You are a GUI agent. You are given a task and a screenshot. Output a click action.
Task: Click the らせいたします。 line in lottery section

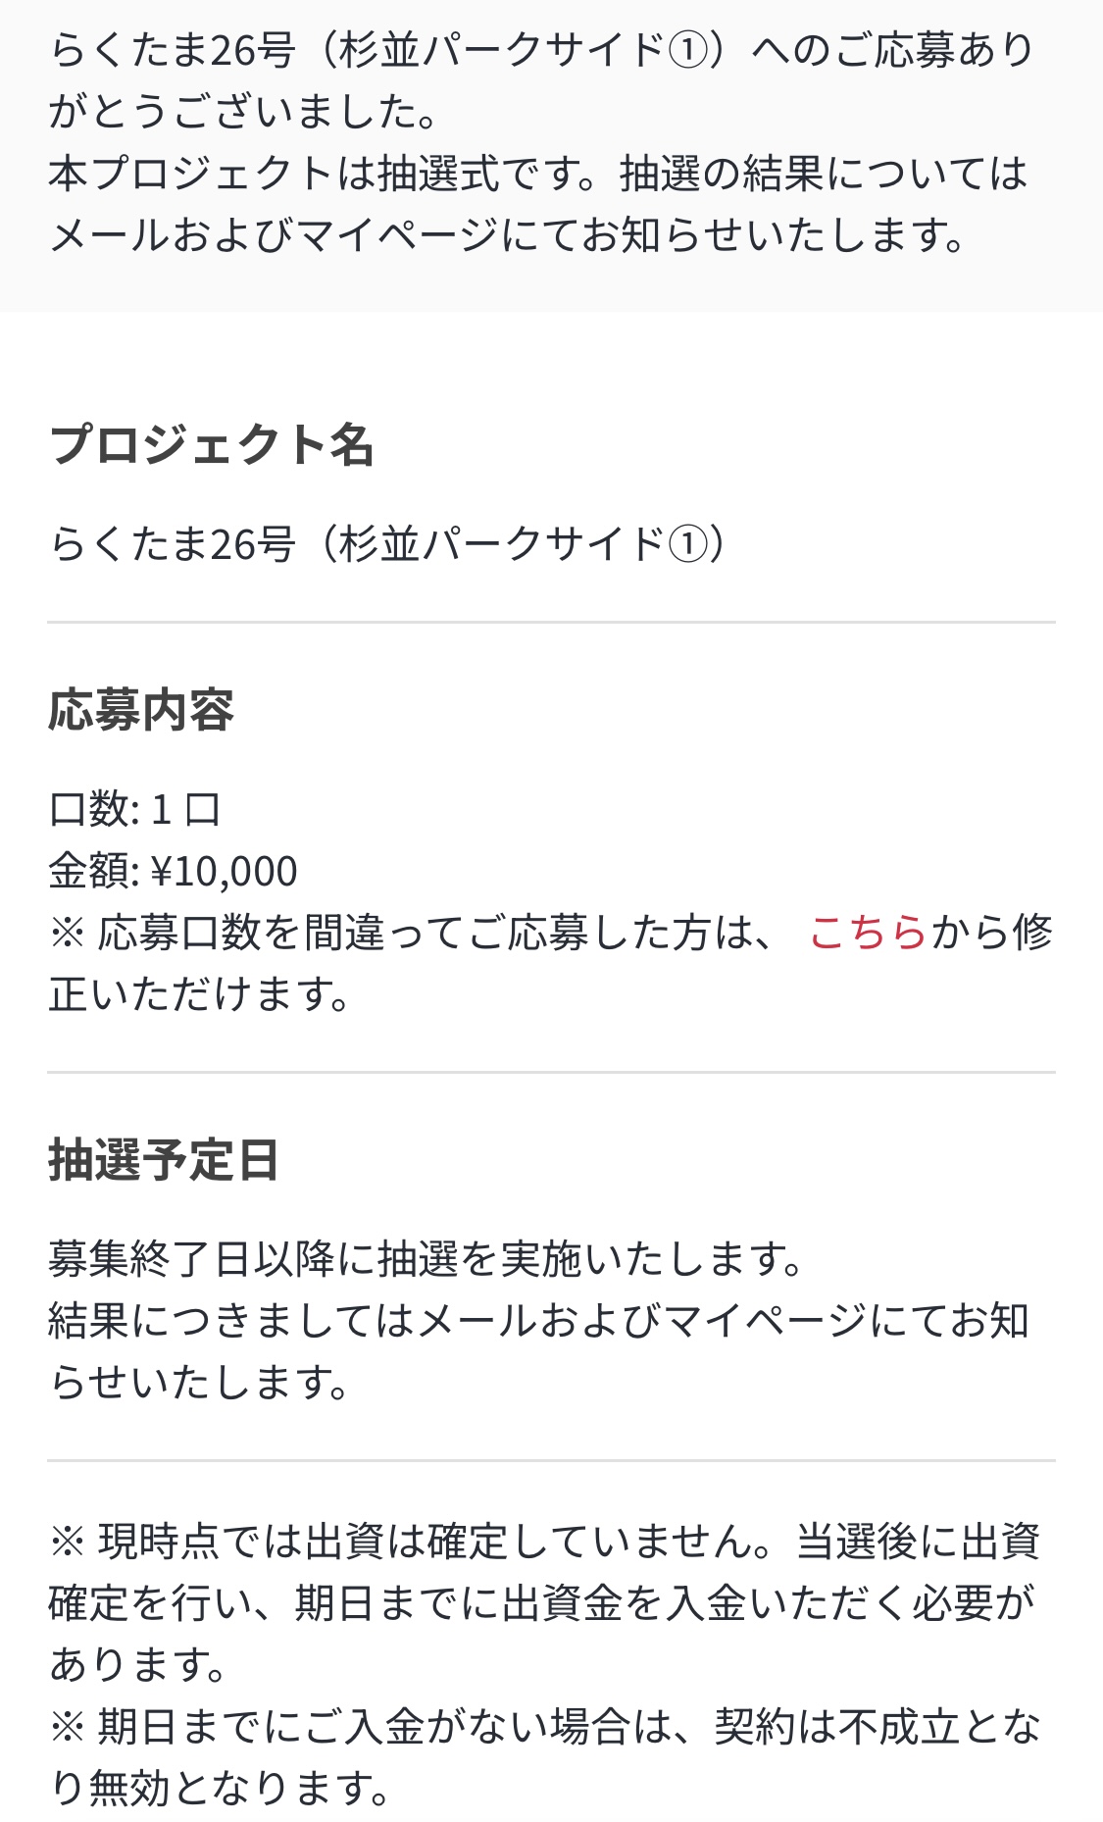point(200,1383)
